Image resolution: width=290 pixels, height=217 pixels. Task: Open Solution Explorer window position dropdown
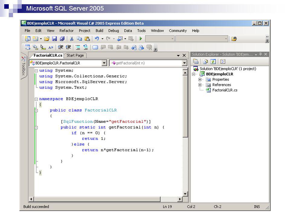[256, 55]
